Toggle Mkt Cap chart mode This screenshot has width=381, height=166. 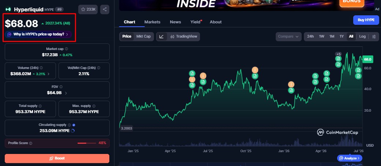click(x=143, y=36)
